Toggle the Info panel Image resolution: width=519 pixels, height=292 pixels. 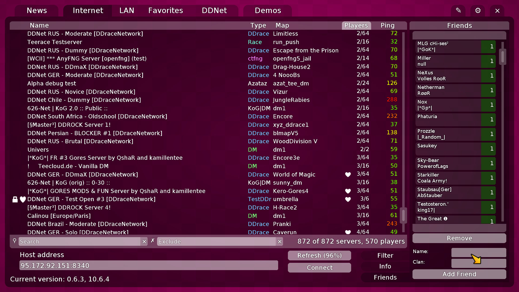point(385,266)
